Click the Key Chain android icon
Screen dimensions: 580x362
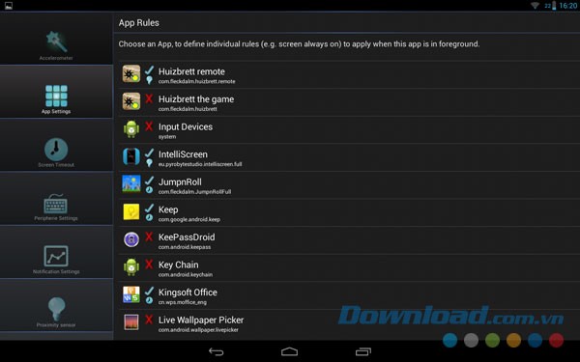(x=131, y=267)
